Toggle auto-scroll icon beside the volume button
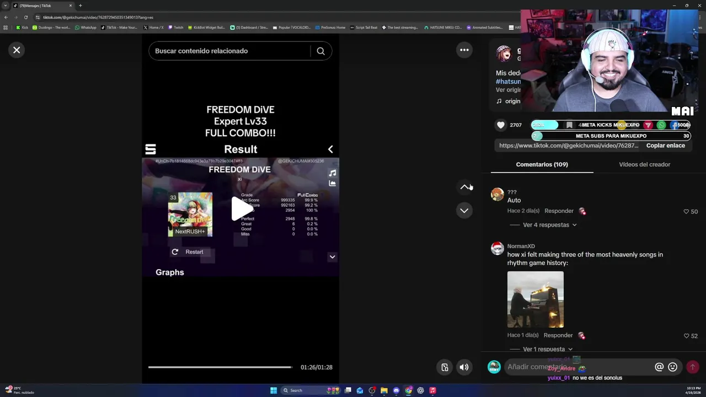This screenshot has width=706, height=397. coord(445,367)
